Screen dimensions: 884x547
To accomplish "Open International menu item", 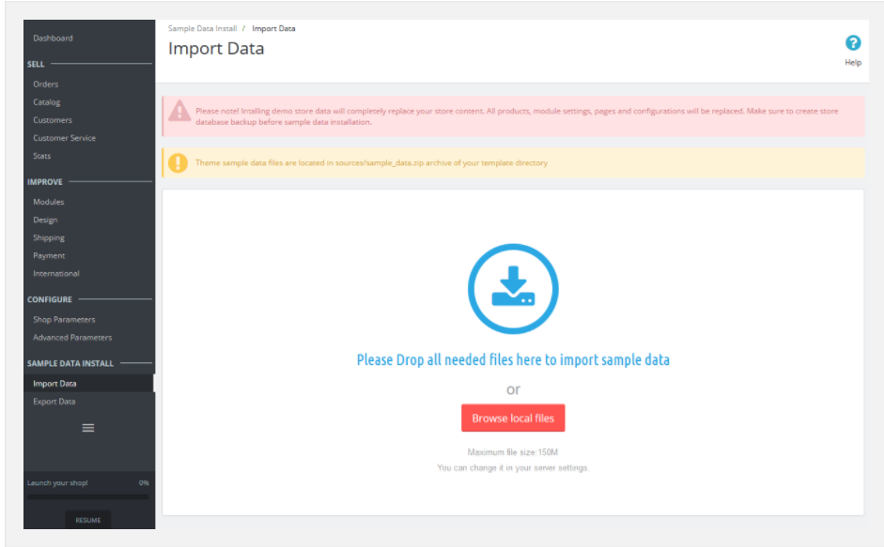I will pyautogui.click(x=56, y=274).
